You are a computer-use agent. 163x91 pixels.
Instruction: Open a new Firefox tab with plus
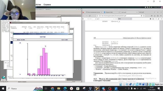coord(158,12)
